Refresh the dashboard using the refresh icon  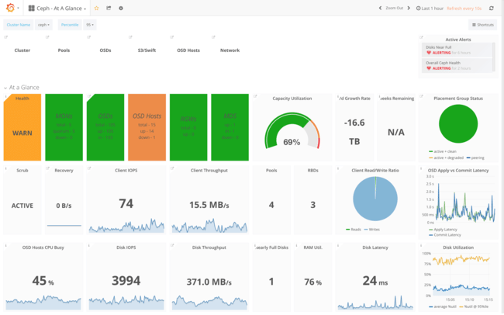coord(491,8)
